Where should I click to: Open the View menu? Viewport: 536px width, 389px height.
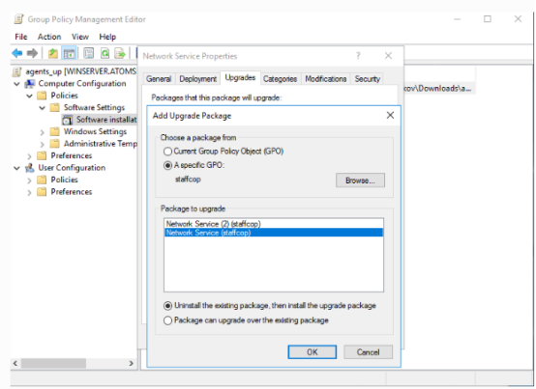click(80, 37)
